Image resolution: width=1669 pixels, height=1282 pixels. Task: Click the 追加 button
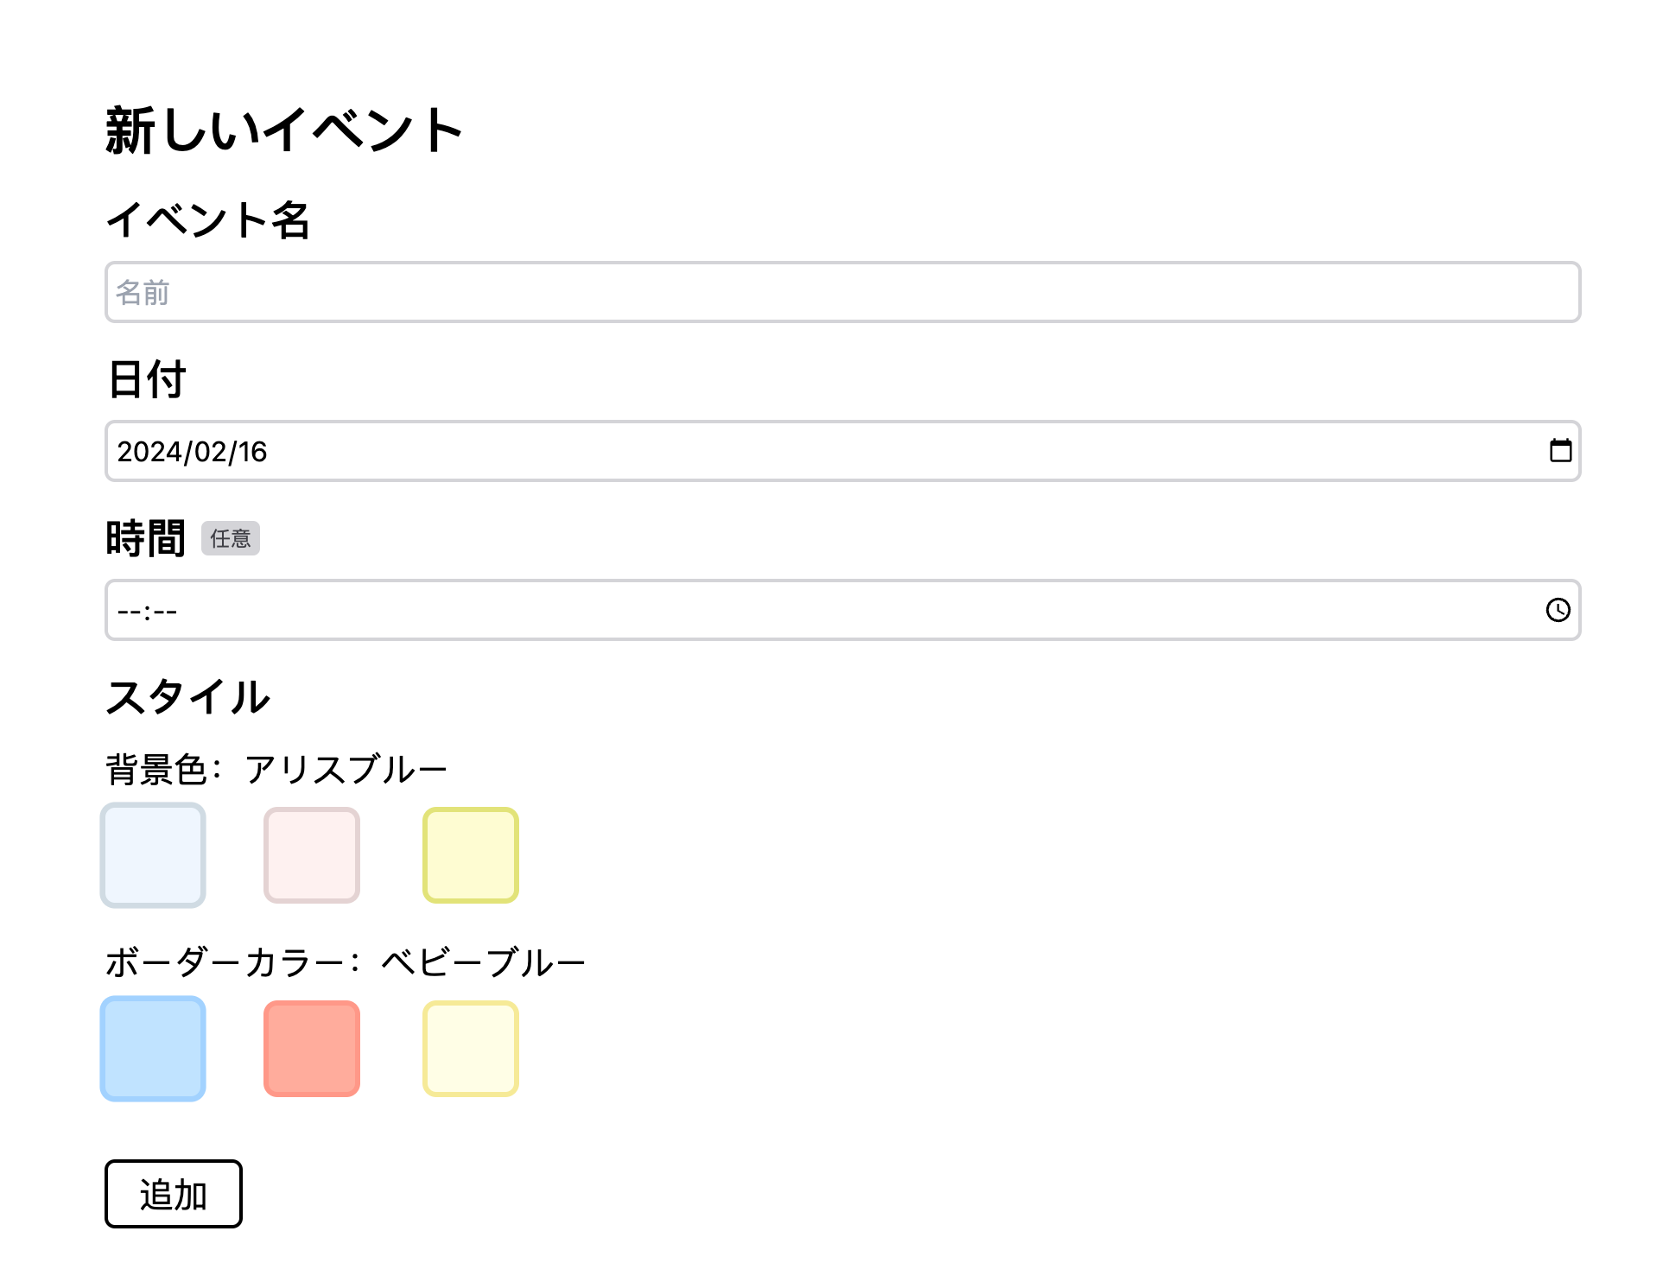click(172, 1194)
